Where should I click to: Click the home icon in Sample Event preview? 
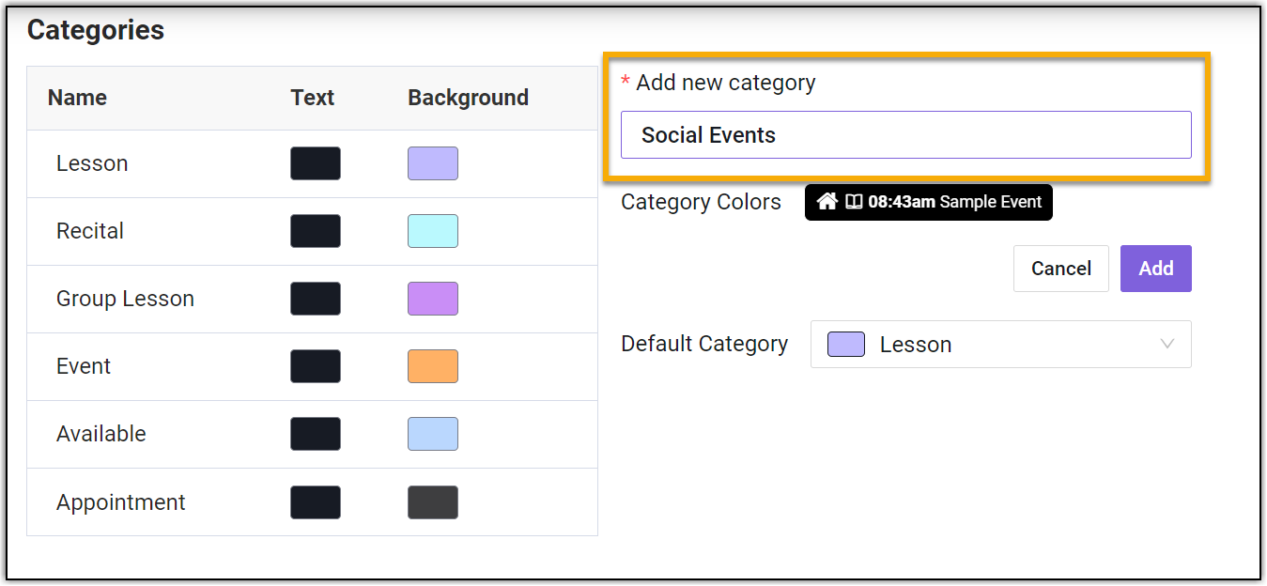tap(827, 202)
